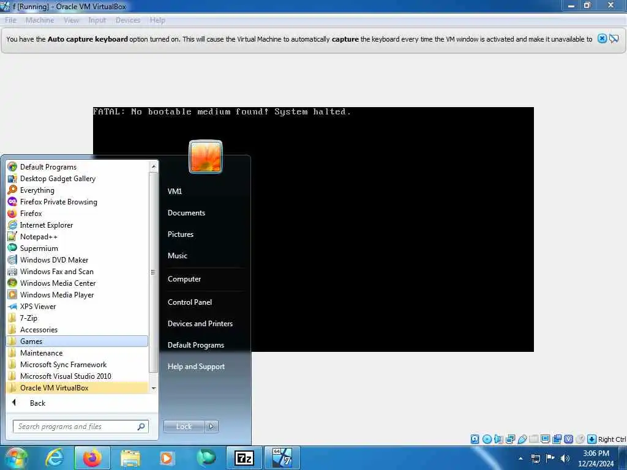Click the shared folders icon in VirtualBox status bar

pyautogui.click(x=534, y=439)
